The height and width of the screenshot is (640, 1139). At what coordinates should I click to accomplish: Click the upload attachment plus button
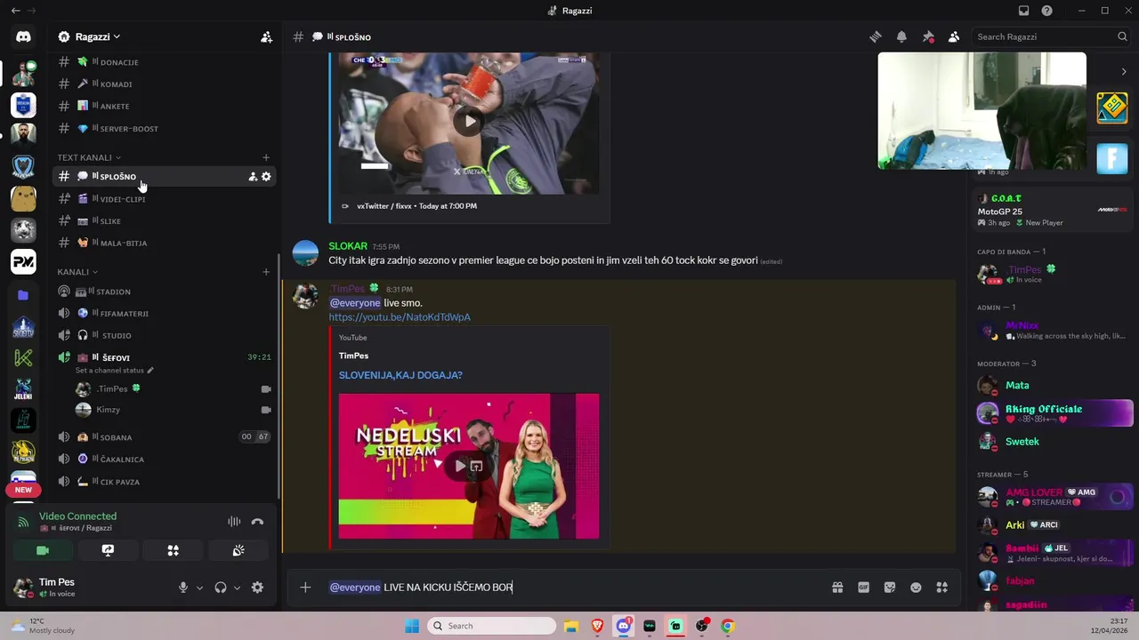[305, 587]
